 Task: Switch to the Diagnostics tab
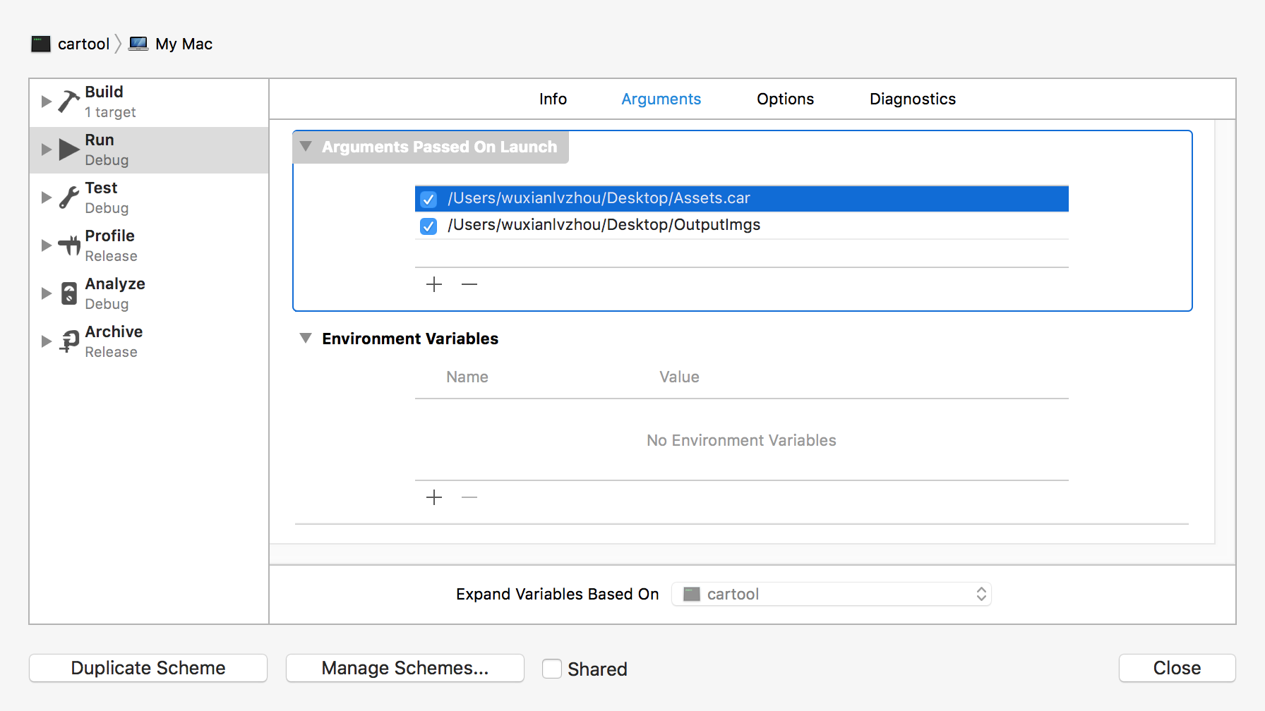pos(912,99)
